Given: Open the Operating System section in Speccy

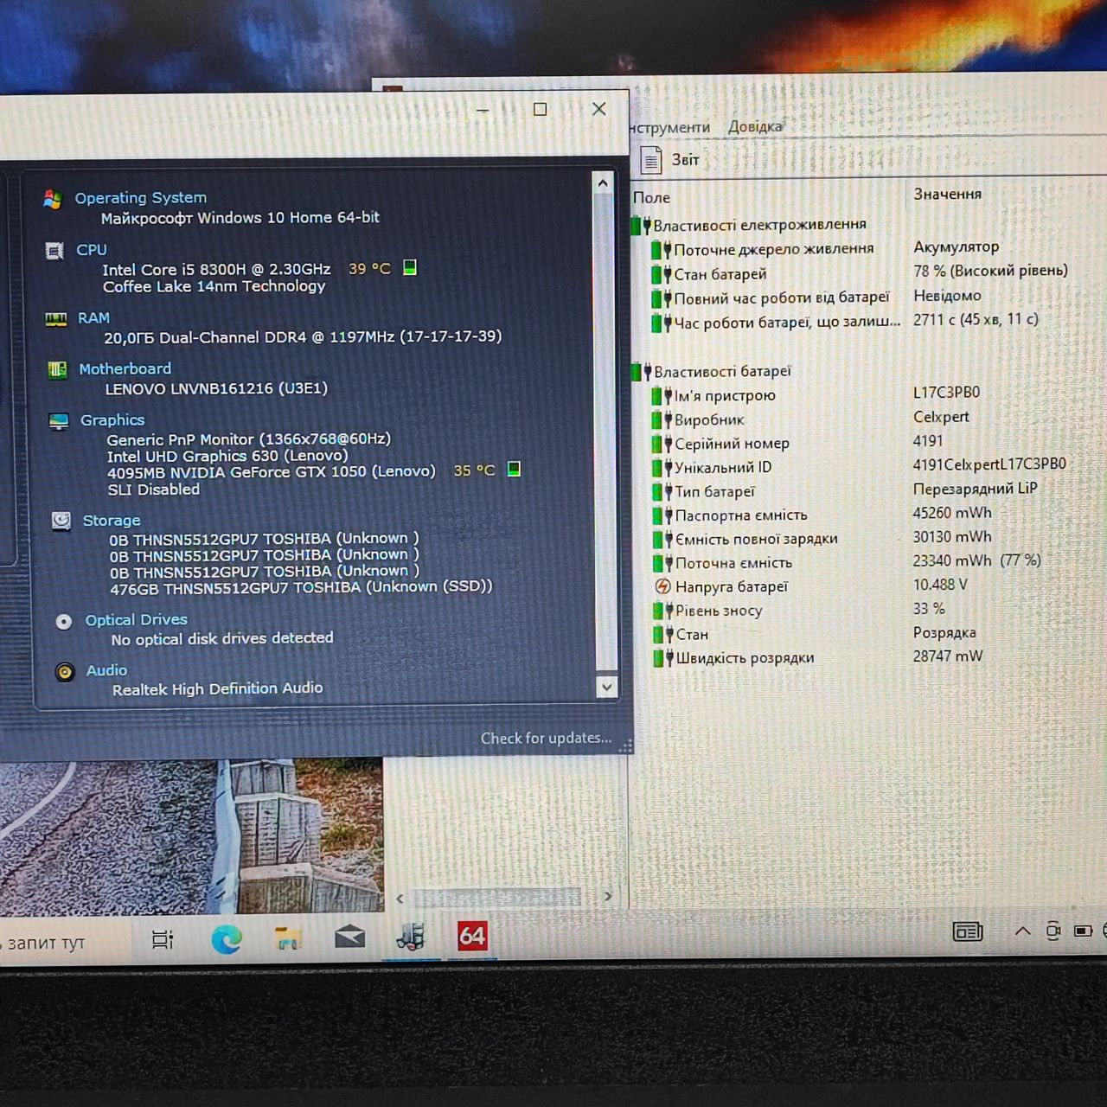Looking at the screenshot, I should [x=141, y=198].
